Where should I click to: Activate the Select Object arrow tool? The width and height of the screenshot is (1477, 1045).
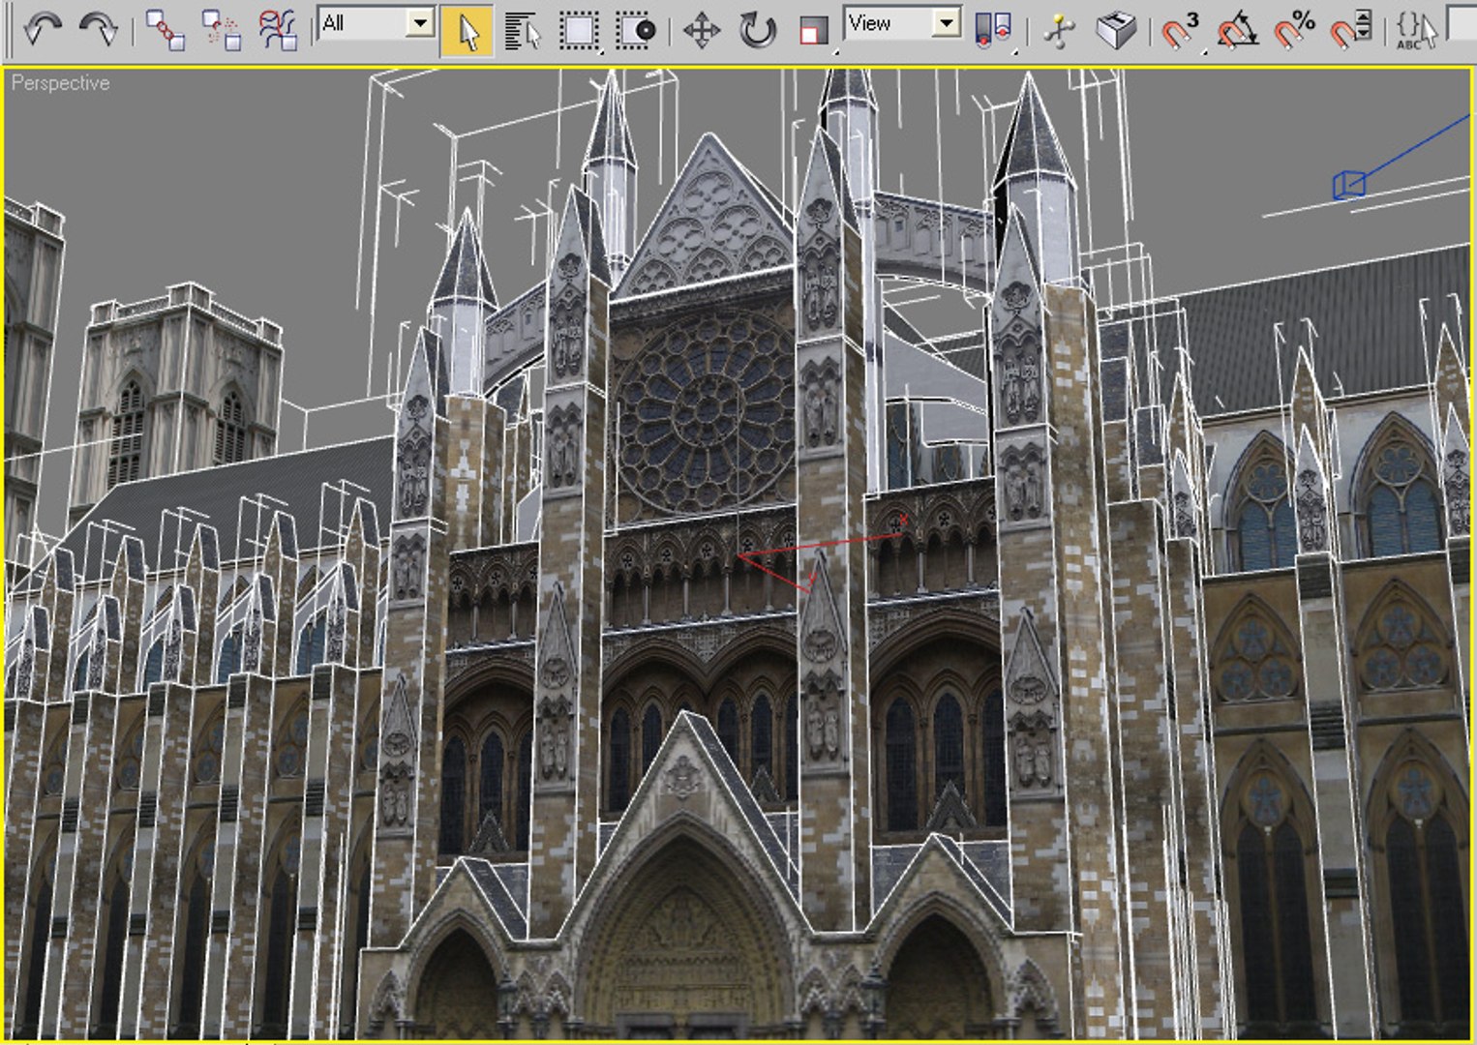tap(467, 30)
